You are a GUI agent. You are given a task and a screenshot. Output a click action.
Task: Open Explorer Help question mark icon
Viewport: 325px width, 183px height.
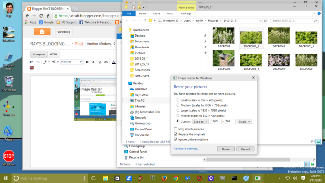tap(319, 14)
